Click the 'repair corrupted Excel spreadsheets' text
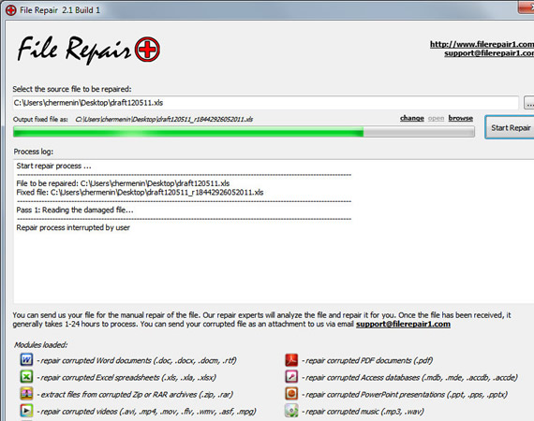The height and width of the screenshot is (421, 534). click(126, 377)
